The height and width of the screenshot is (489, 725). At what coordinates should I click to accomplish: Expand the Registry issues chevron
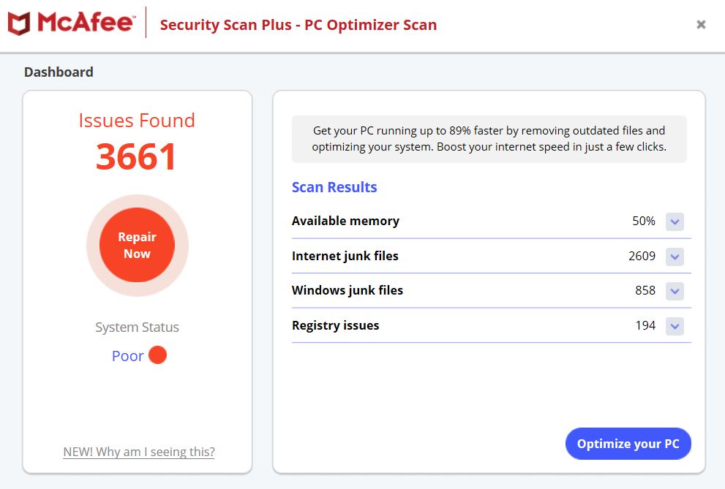pyautogui.click(x=675, y=326)
